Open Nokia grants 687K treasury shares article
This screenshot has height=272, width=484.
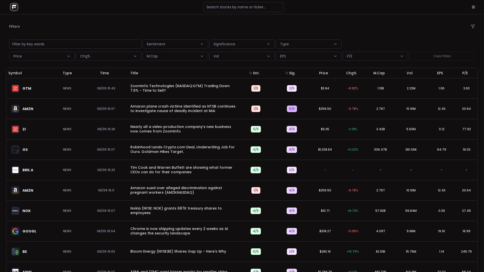176,211
